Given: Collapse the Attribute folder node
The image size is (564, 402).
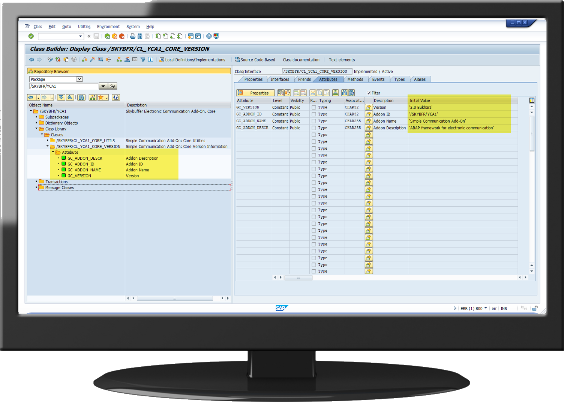Looking at the screenshot, I should coord(53,152).
